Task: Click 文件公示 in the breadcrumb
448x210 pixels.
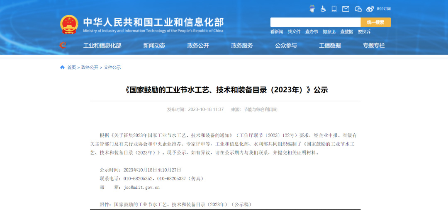Action: tap(112, 68)
